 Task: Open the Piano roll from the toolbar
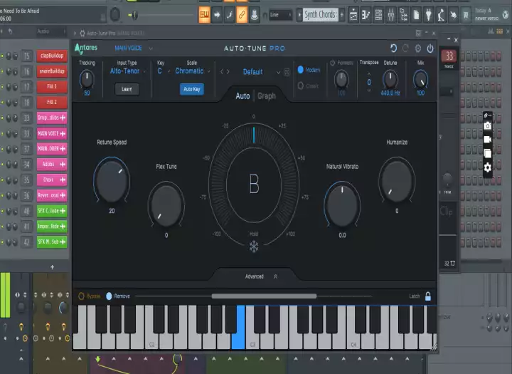pyautogui.click(x=366, y=15)
